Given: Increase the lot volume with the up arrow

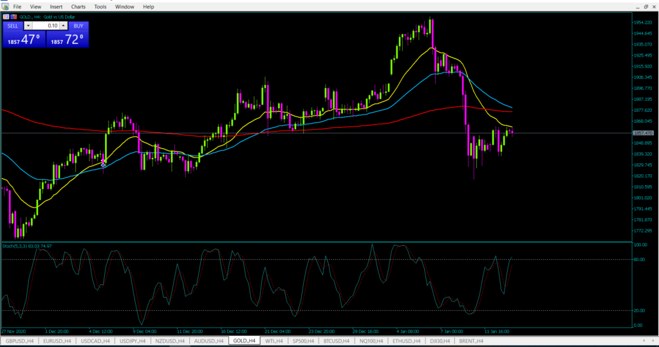Looking at the screenshot, I should (64, 26).
